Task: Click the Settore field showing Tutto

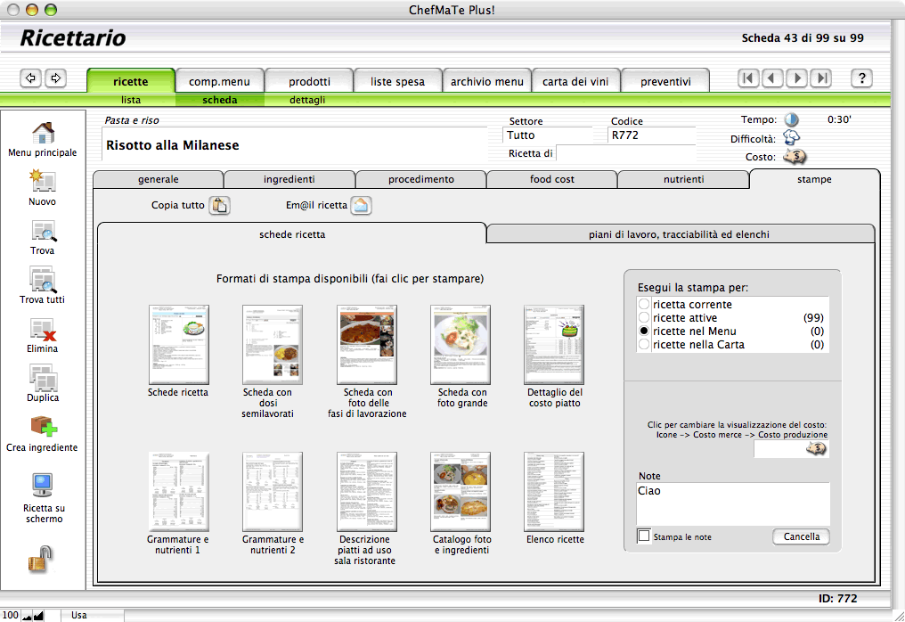Action: tap(548, 135)
